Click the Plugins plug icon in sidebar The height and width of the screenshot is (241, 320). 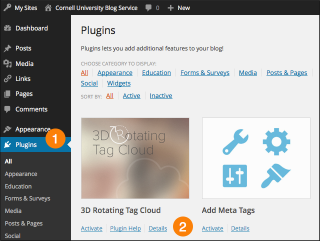7,144
